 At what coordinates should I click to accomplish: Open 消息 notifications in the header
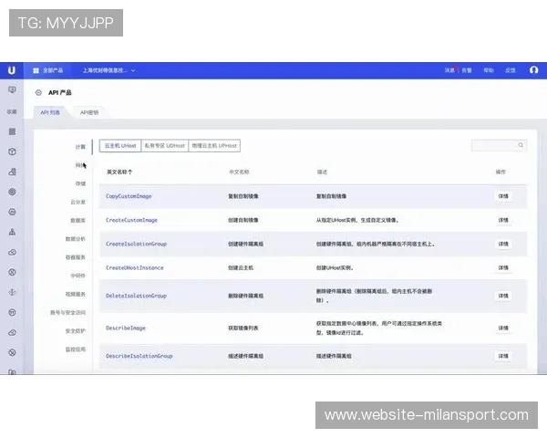click(x=449, y=70)
